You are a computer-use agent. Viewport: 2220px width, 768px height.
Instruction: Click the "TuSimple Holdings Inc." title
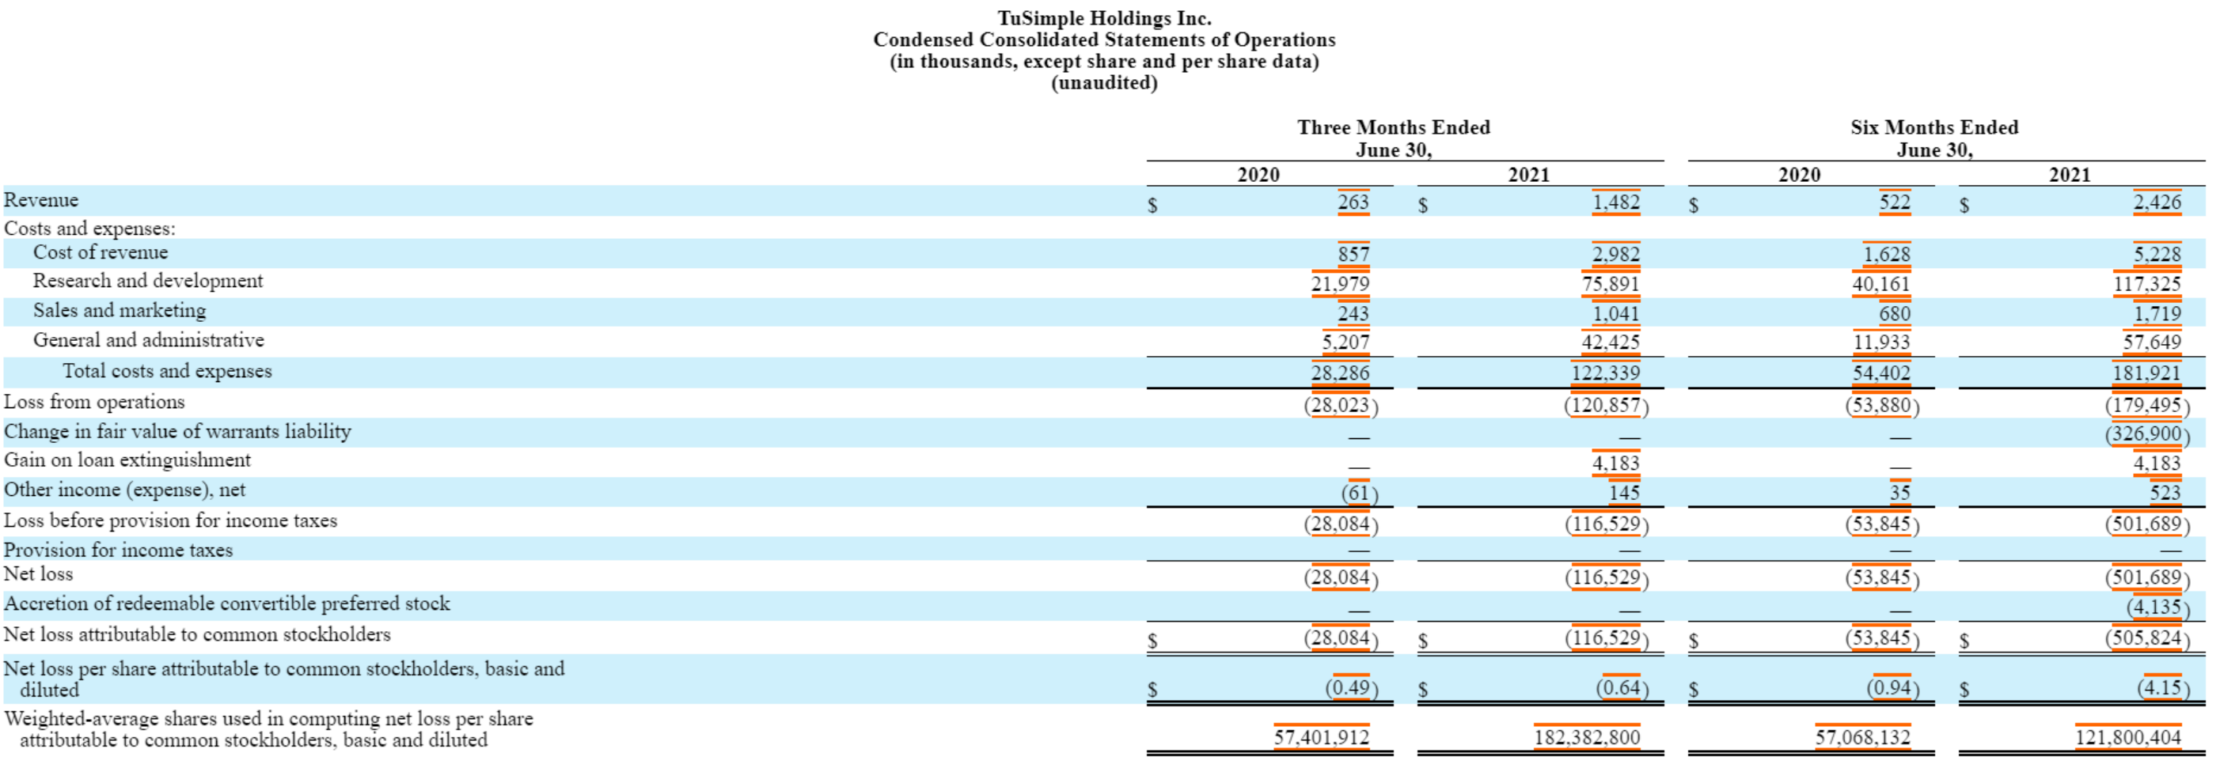coord(1104,18)
